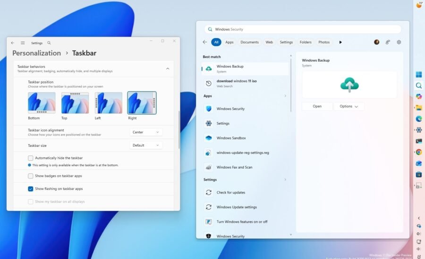Image resolution: width=425 pixels, height=259 pixels.
Task: Enable Automatically hide the taskbar checkbox
Action: coord(31,158)
